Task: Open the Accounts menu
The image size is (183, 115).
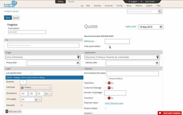Action: (109, 6)
